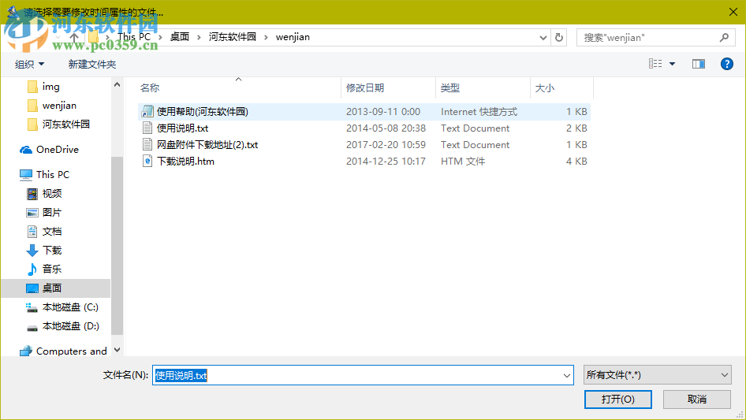Click navigation pane scroll up arrow
The image size is (746, 420).
click(x=117, y=84)
